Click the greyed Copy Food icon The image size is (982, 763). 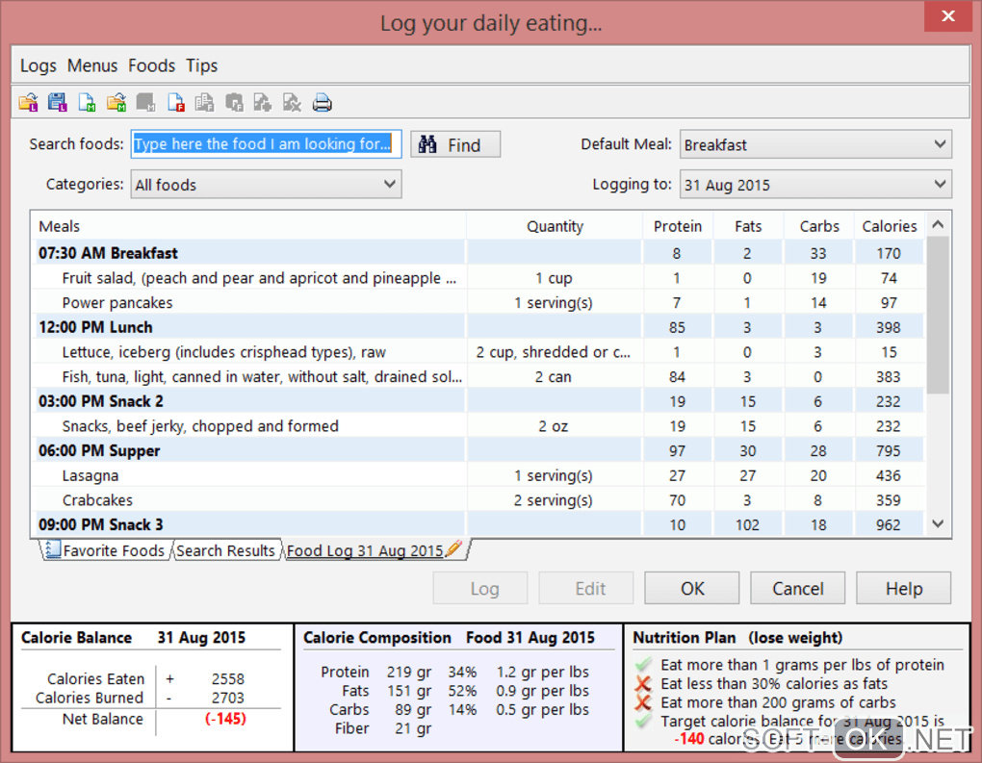[x=234, y=102]
